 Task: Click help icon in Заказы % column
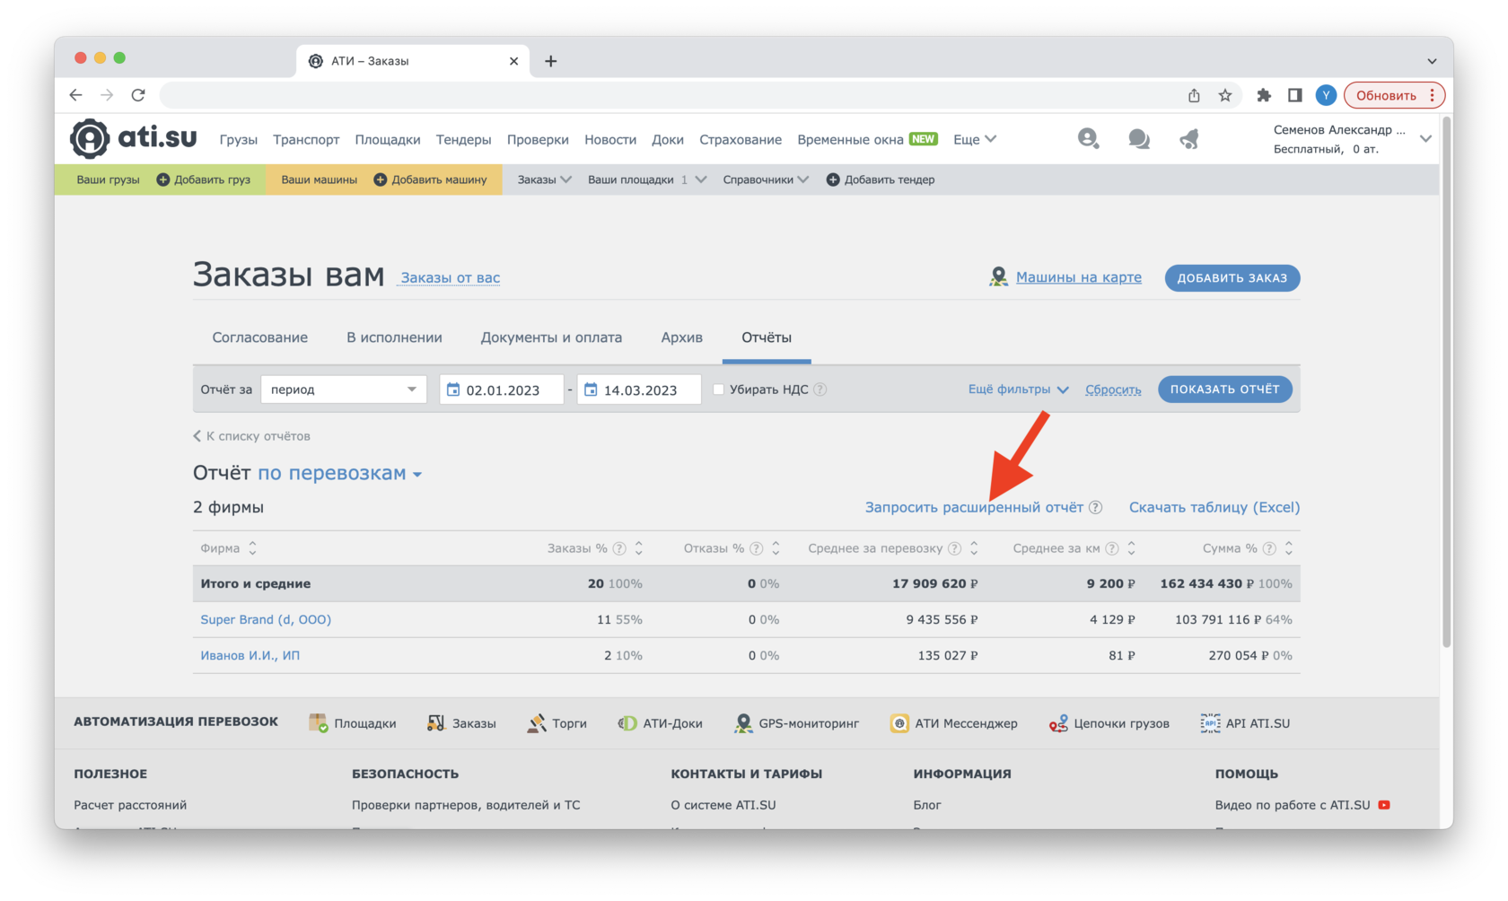619,548
